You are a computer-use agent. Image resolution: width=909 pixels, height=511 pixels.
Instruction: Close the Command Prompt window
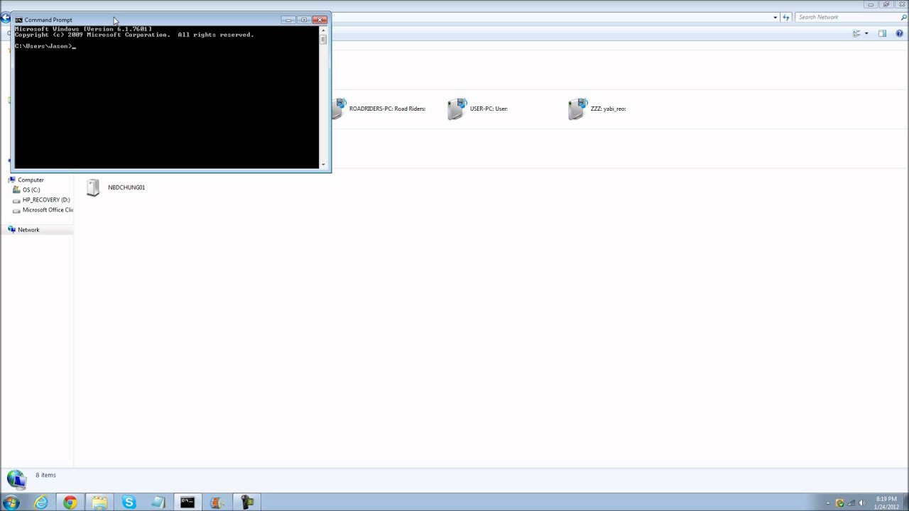point(320,20)
